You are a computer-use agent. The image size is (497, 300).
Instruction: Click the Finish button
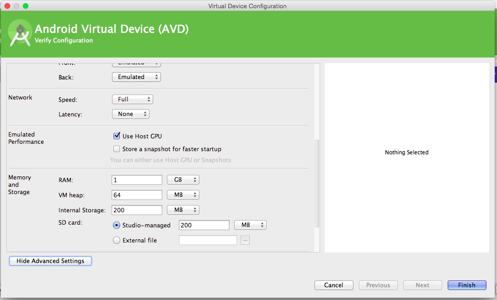(x=467, y=285)
